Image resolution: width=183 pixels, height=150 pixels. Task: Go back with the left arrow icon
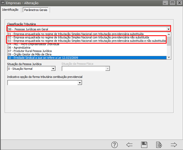point(129,145)
